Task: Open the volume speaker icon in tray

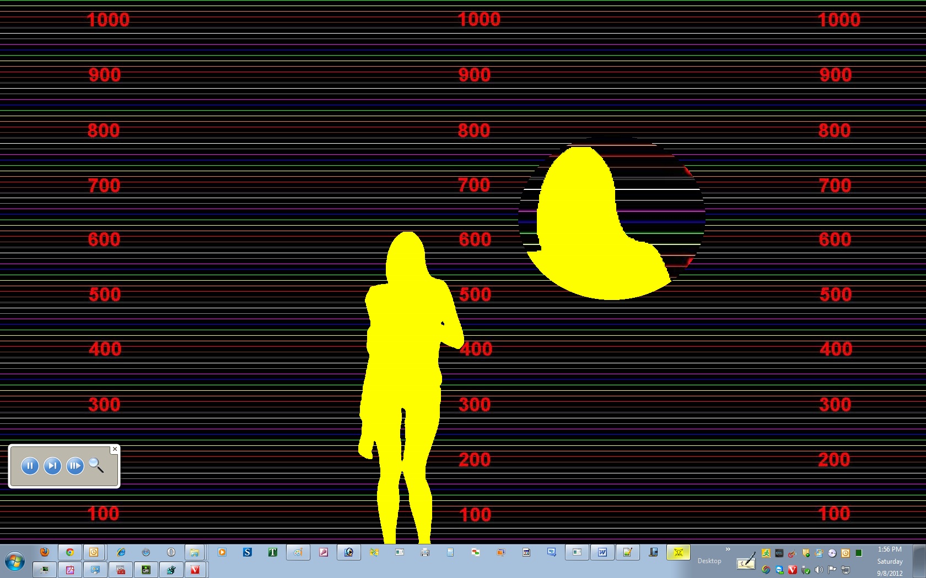Action: (x=819, y=570)
